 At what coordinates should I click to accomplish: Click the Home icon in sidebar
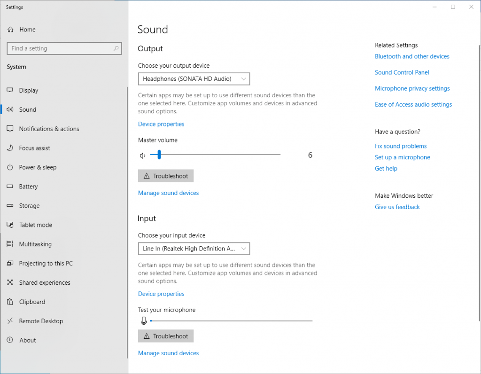tap(10, 30)
